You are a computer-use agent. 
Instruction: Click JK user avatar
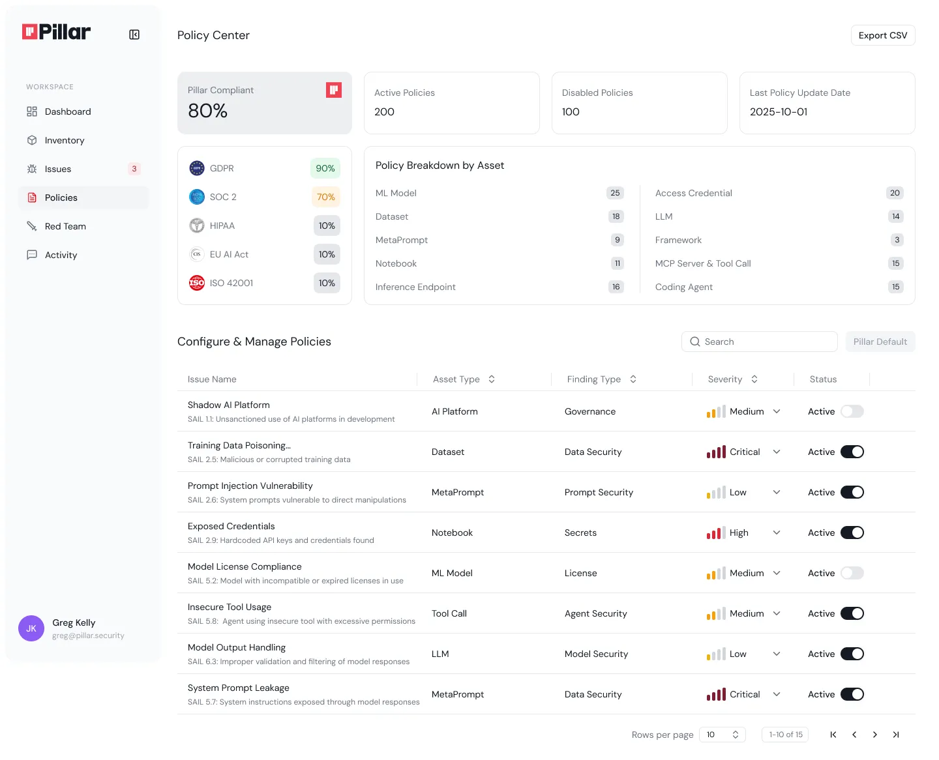click(x=31, y=628)
